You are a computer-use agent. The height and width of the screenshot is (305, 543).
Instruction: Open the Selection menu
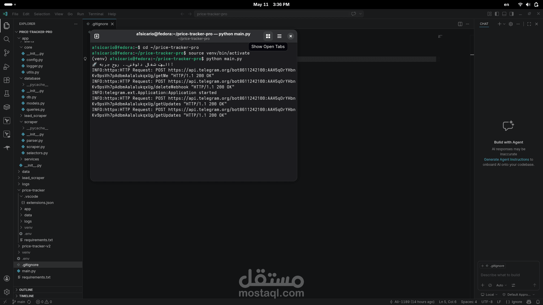point(42,14)
